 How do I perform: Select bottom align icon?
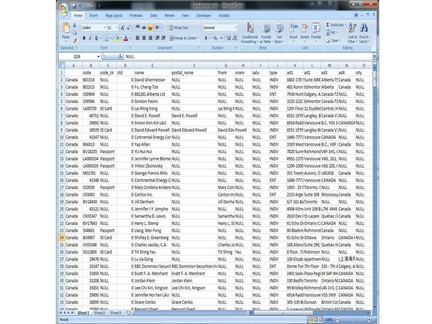click(150, 28)
